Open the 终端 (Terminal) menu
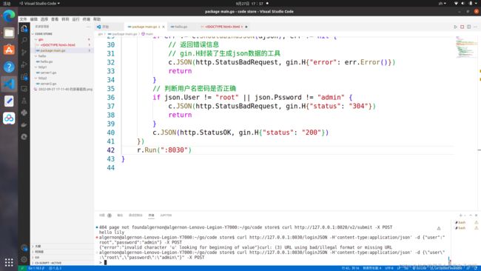The height and width of the screenshot is (271, 481). click(86, 19)
